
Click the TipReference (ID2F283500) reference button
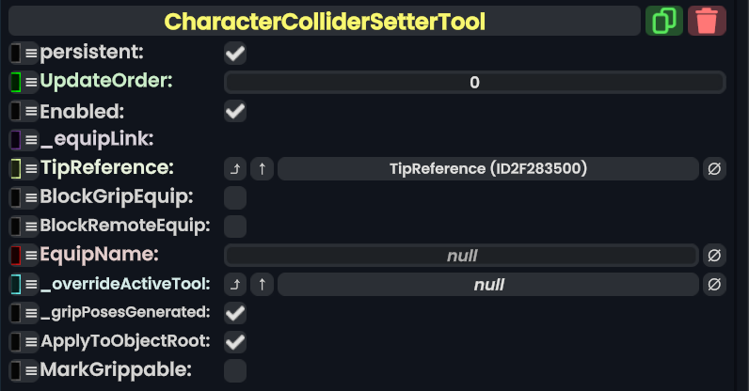[488, 169]
